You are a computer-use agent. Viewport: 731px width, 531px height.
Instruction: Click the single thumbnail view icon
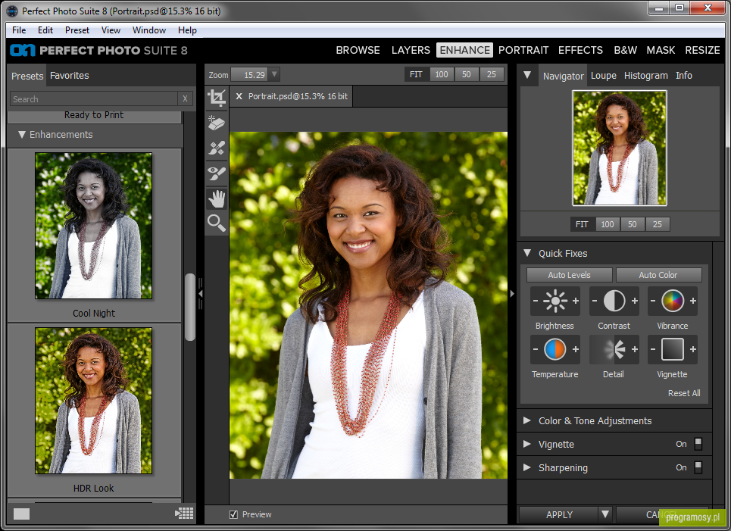tap(21, 514)
